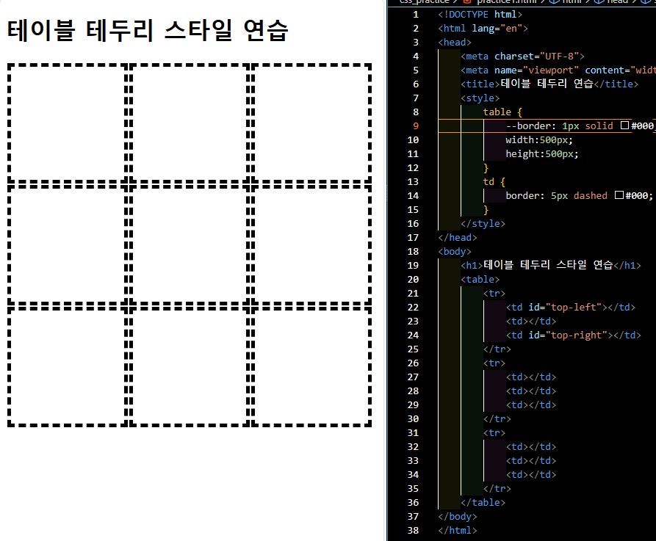Screen dimensions: 656x541
Task: Click the td id="top-right" line
Action: pos(573,335)
